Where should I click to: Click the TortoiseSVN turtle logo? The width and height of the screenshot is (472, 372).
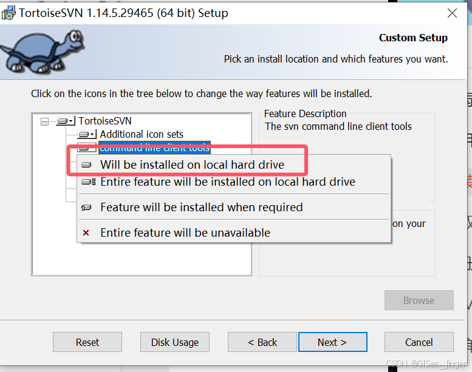[43, 51]
